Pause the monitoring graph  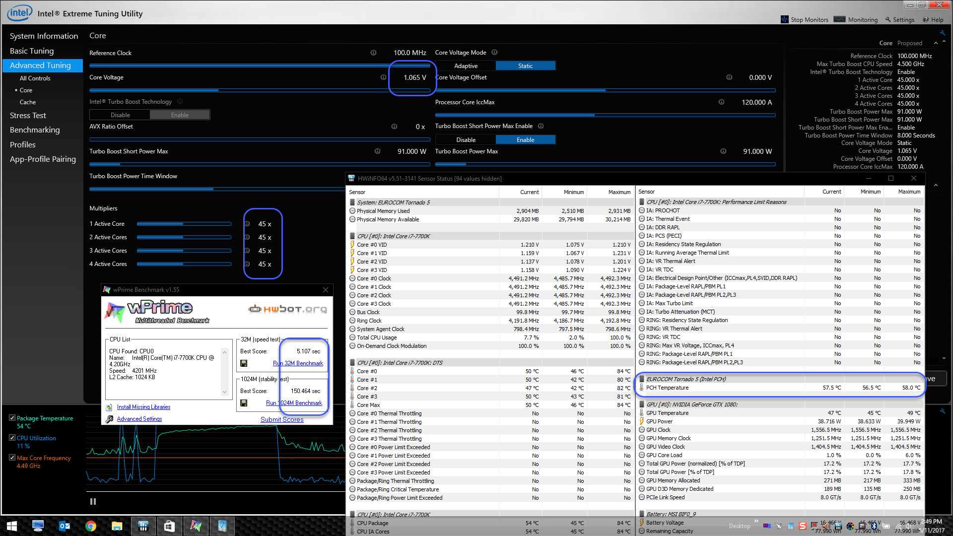pyautogui.click(x=93, y=501)
